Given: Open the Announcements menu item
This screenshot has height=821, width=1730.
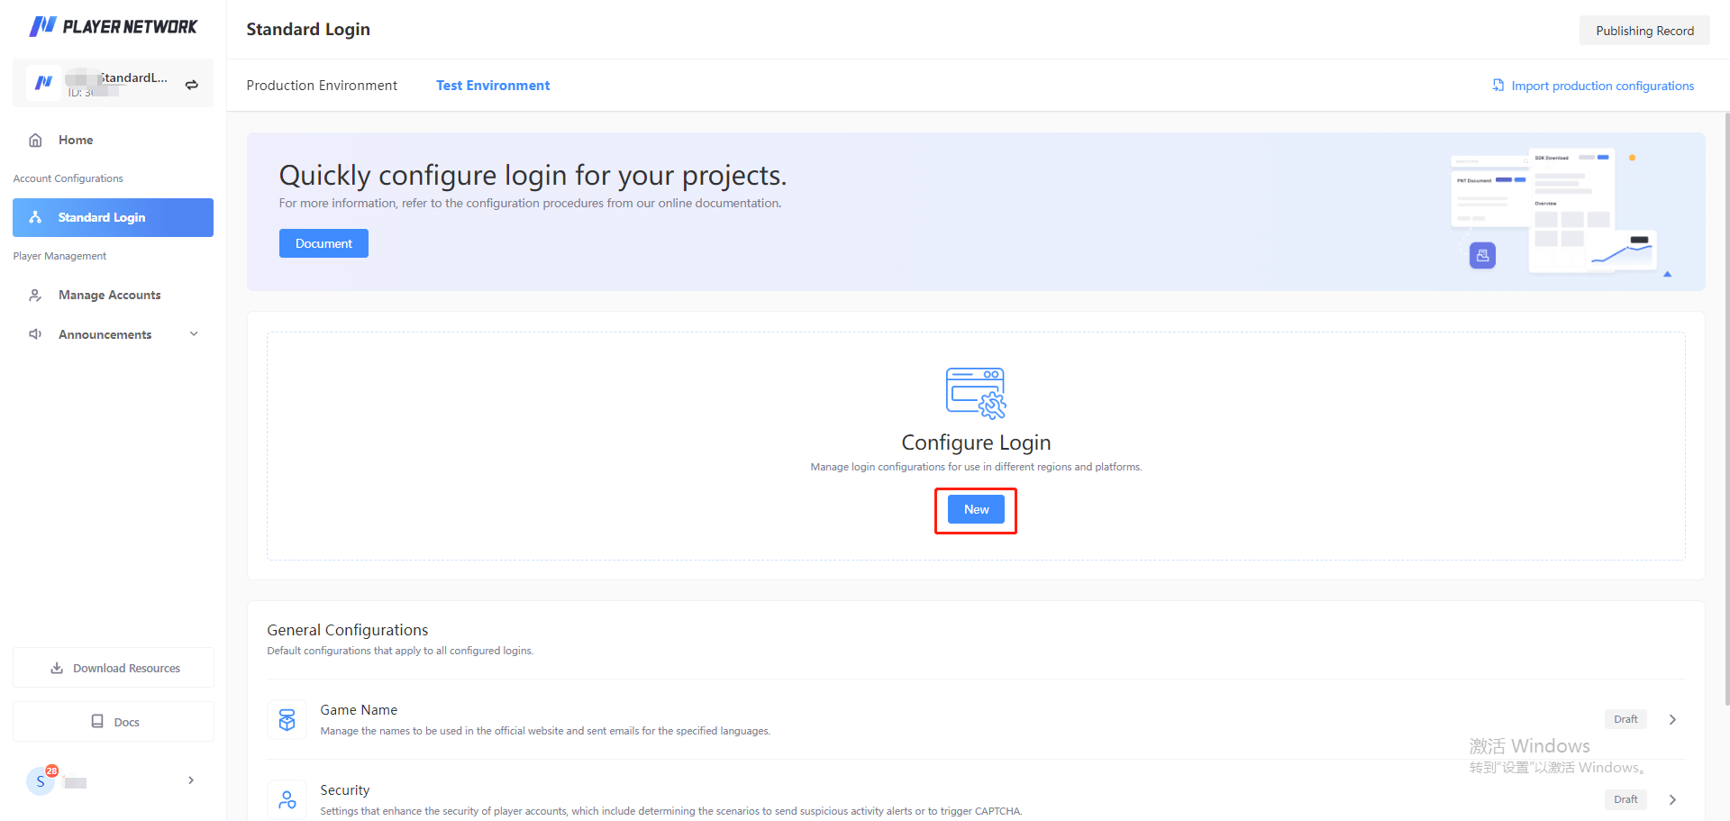Looking at the screenshot, I should pos(113,334).
